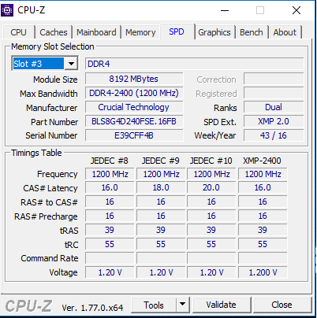Go to the Memory tab
The width and height of the screenshot is (317, 318).
point(140,32)
